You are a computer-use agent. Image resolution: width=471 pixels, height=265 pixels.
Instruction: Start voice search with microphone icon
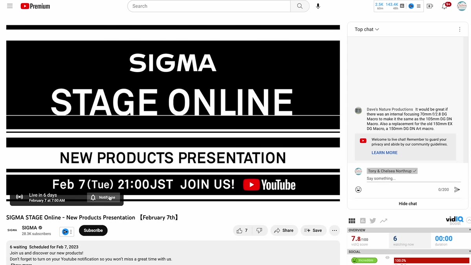[x=318, y=6]
